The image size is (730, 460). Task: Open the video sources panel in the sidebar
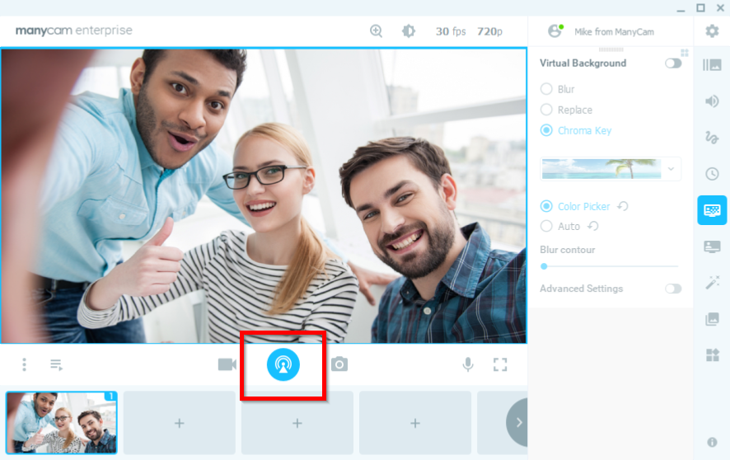tap(712, 65)
